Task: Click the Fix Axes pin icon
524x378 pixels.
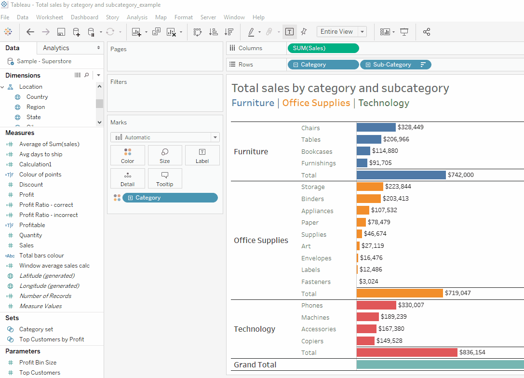Action: pyautogui.click(x=304, y=32)
